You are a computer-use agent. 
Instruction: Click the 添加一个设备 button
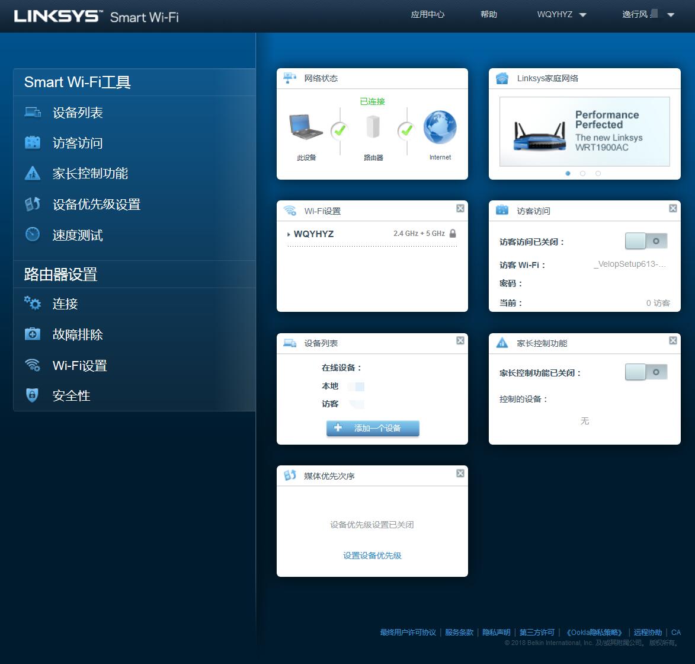372,428
